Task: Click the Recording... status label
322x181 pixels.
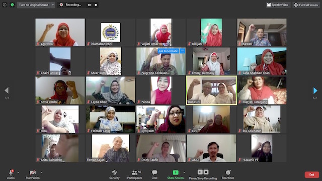Action: click(x=73, y=5)
